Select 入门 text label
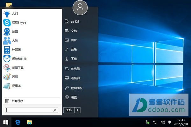The height and width of the screenshot is (127, 191). pos(15,13)
